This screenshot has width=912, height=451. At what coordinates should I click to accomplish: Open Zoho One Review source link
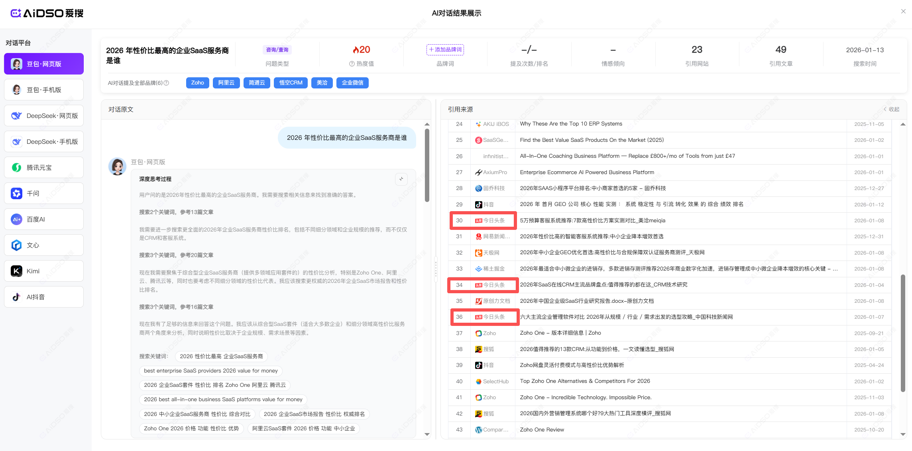point(542,429)
